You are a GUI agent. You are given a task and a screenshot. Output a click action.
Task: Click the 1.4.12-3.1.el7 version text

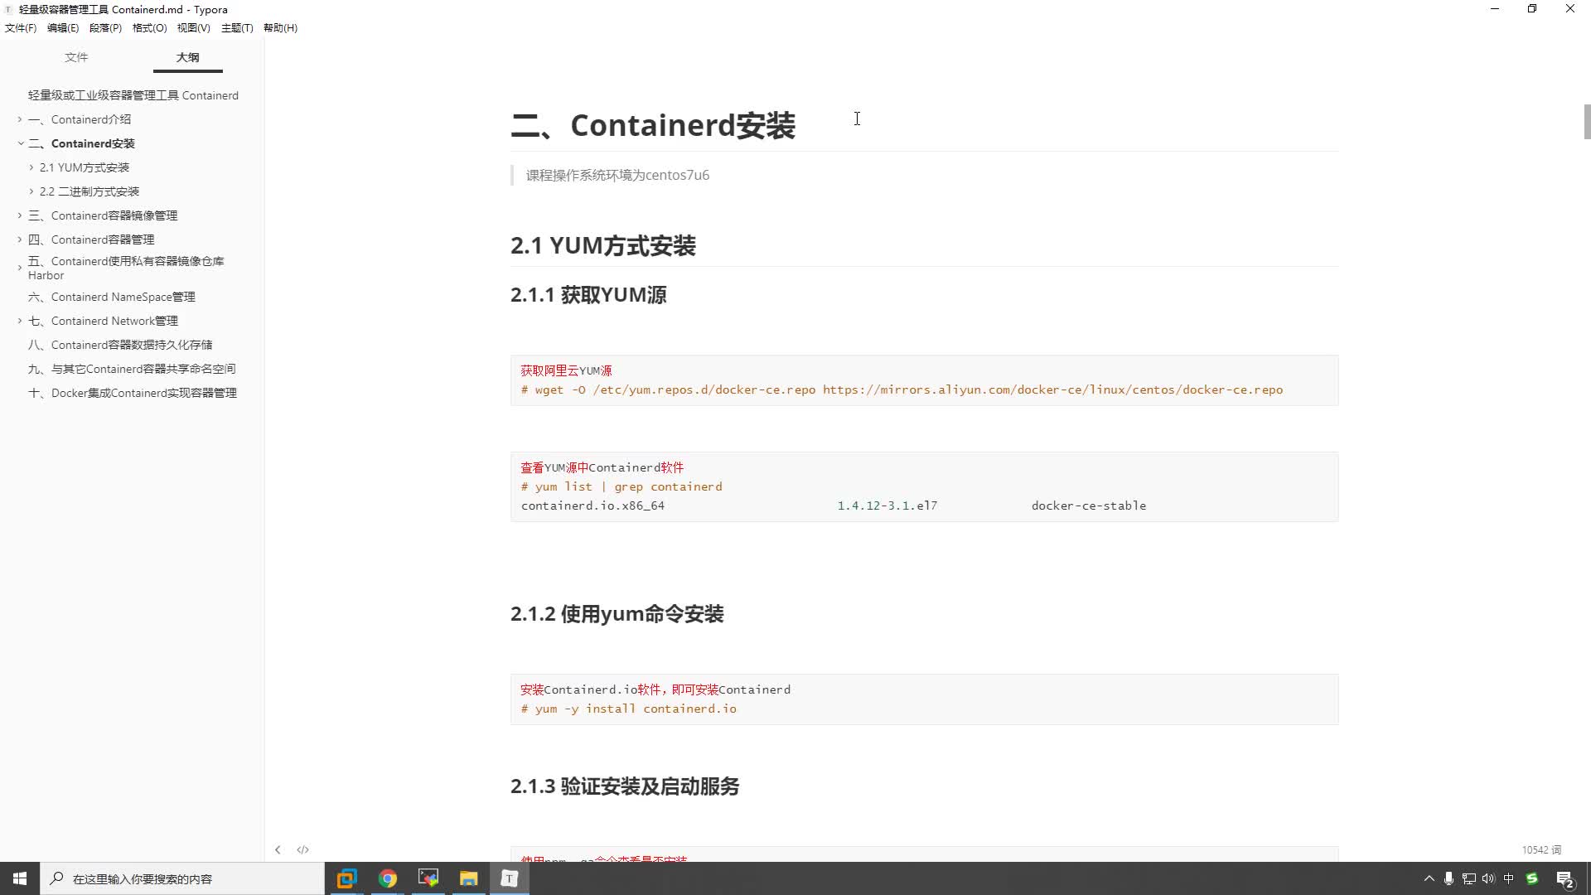coord(887,506)
